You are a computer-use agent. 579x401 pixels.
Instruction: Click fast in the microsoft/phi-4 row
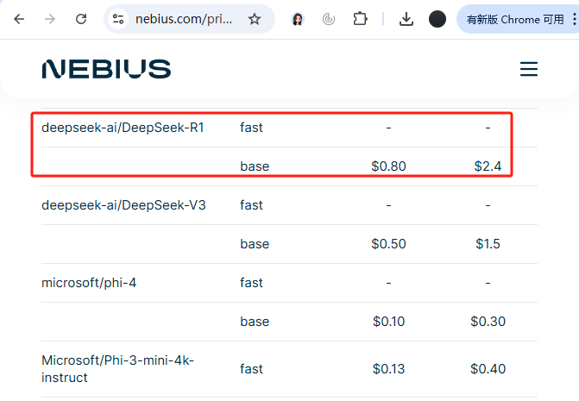tap(251, 283)
